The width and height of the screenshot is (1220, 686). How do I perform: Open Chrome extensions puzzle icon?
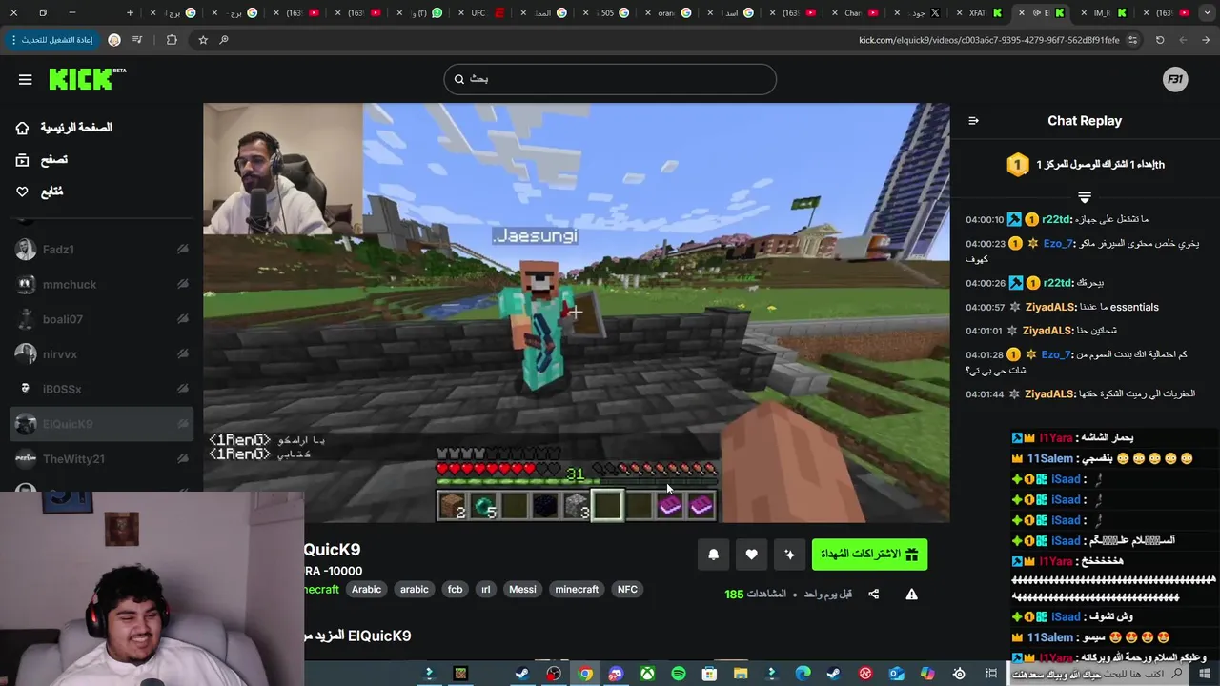click(172, 40)
